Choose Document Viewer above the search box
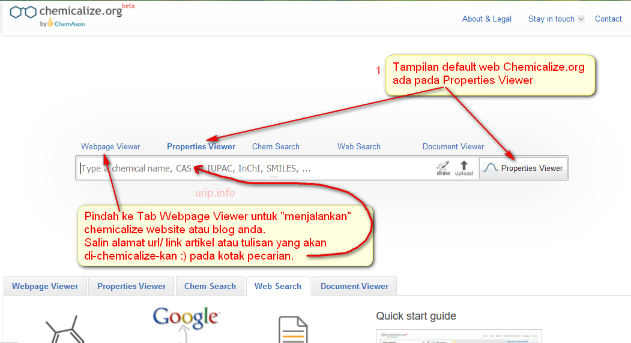 click(x=453, y=147)
